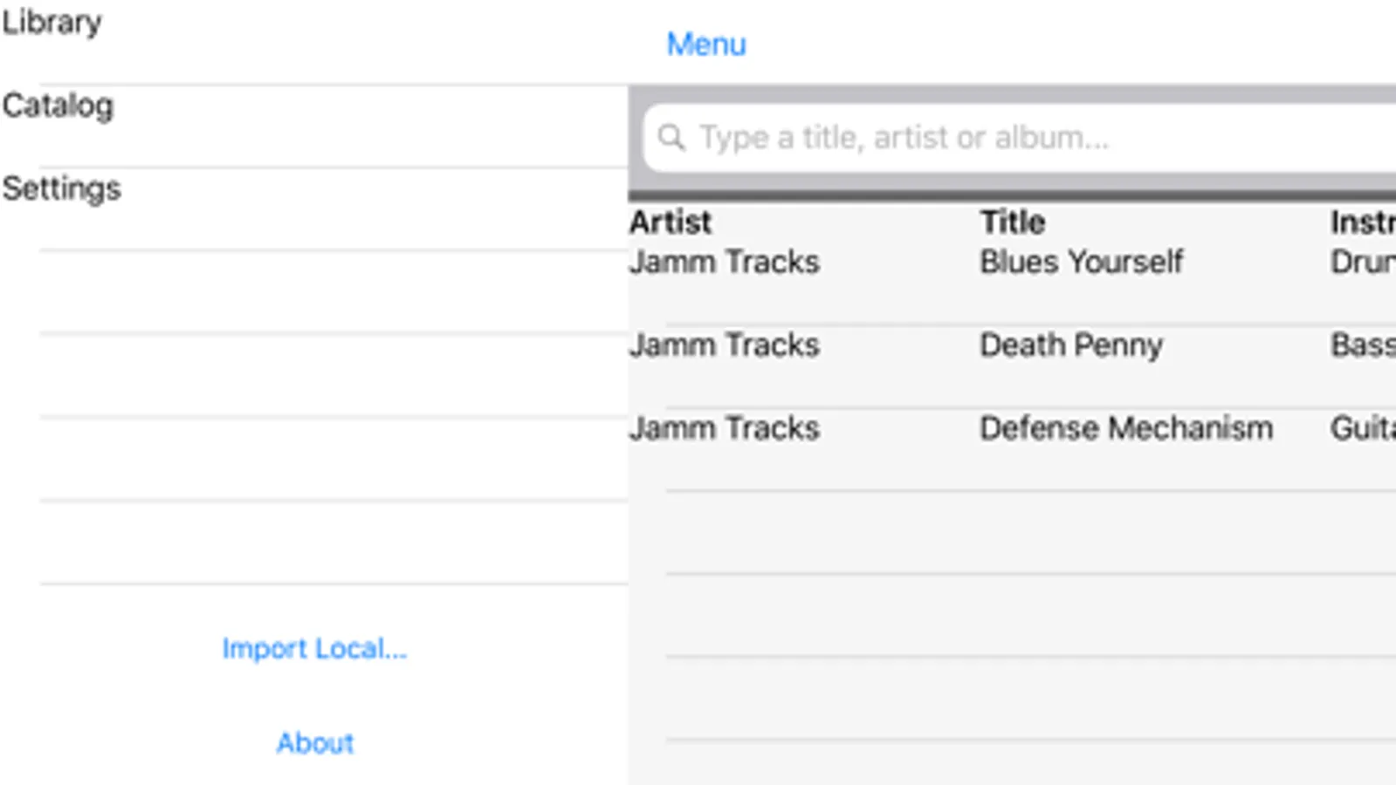1396x785 pixels.
Task: Click Jamm Tracks artist in Death Penny row
Action: point(725,345)
